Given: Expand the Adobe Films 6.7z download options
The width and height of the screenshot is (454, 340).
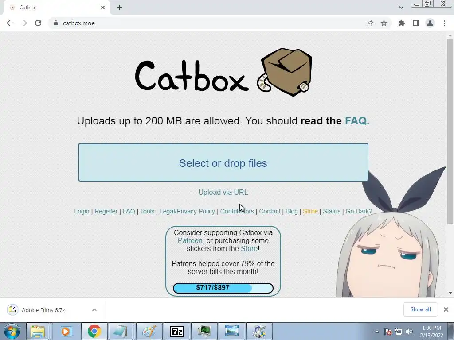Looking at the screenshot, I should [94, 310].
